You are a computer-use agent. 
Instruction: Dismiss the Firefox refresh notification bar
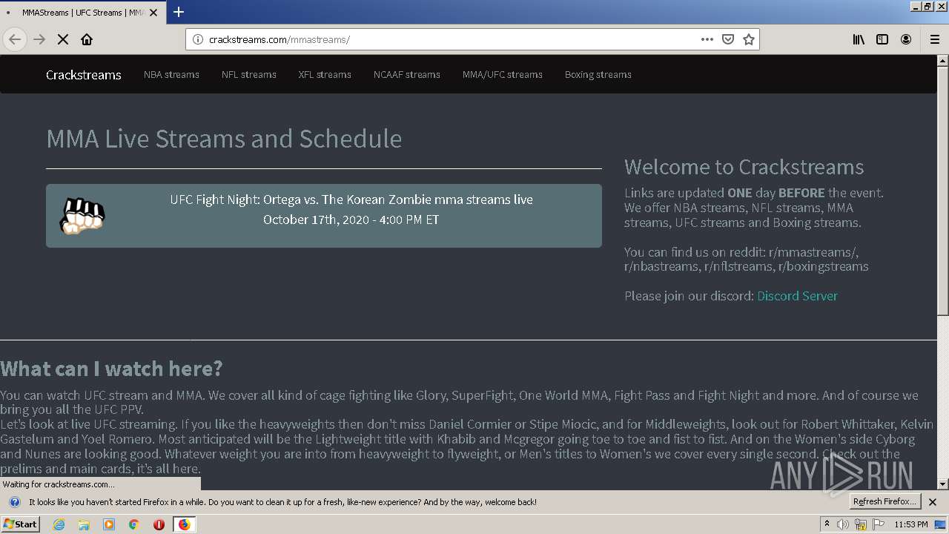[933, 502]
